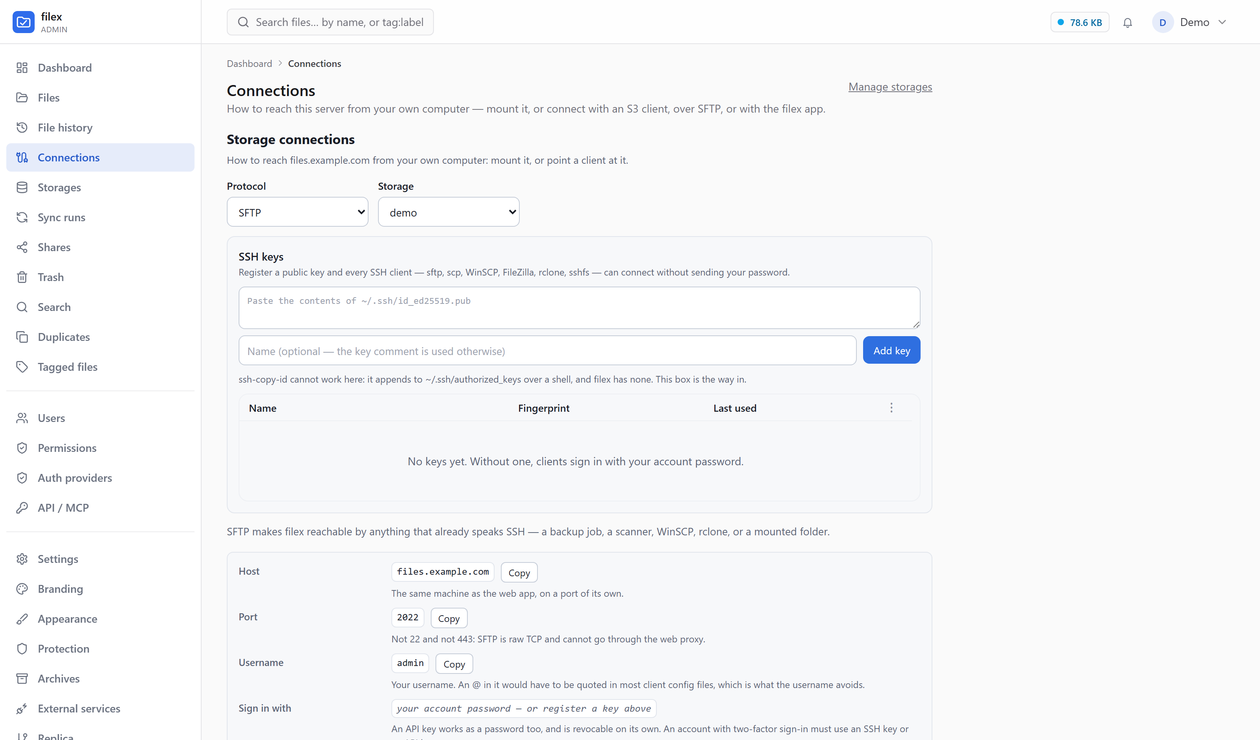The height and width of the screenshot is (740, 1260).
Task: Click the D avatar circle
Action: (x=1162, y=22)
